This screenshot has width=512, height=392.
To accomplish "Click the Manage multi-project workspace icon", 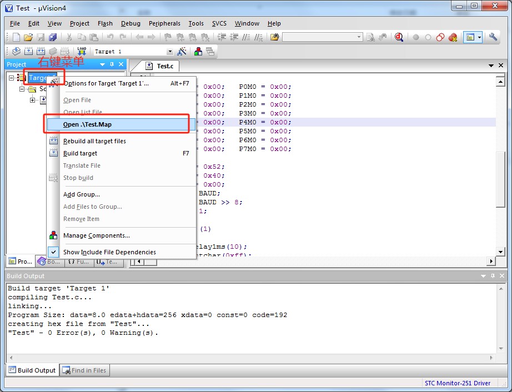I will pos(210,51).
